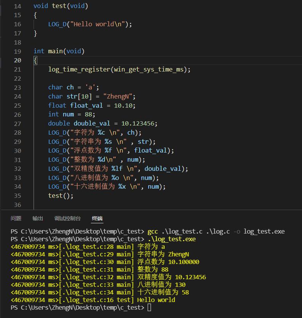
Task: Click terminal output 八进制值为 130
Action: pyautogui.click(x=161, y=285)
